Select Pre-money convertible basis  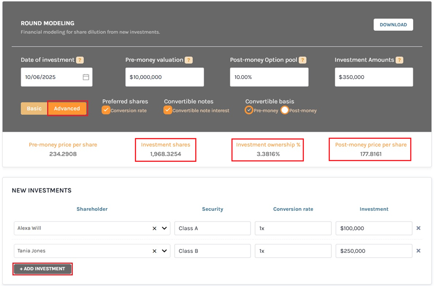[249, 110]
